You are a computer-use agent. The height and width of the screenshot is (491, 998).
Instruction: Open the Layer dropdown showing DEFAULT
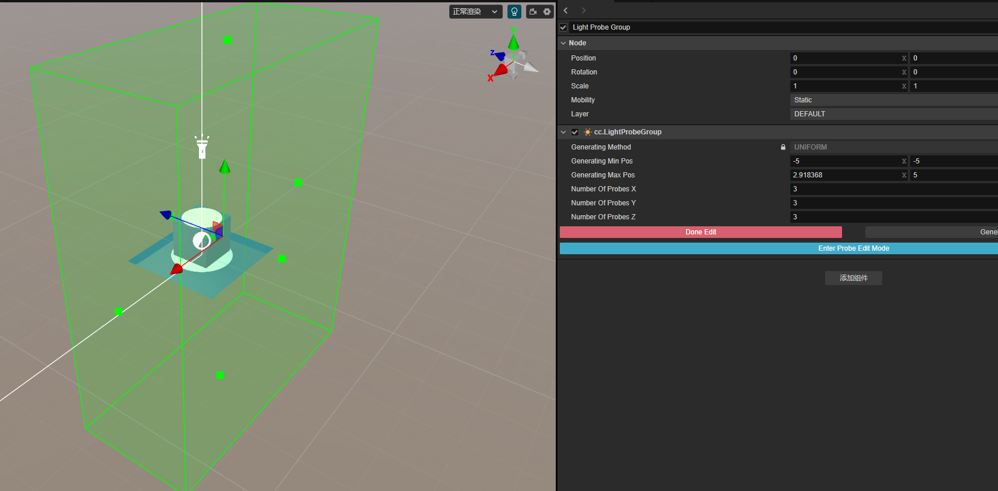click(x=894, y=114)
